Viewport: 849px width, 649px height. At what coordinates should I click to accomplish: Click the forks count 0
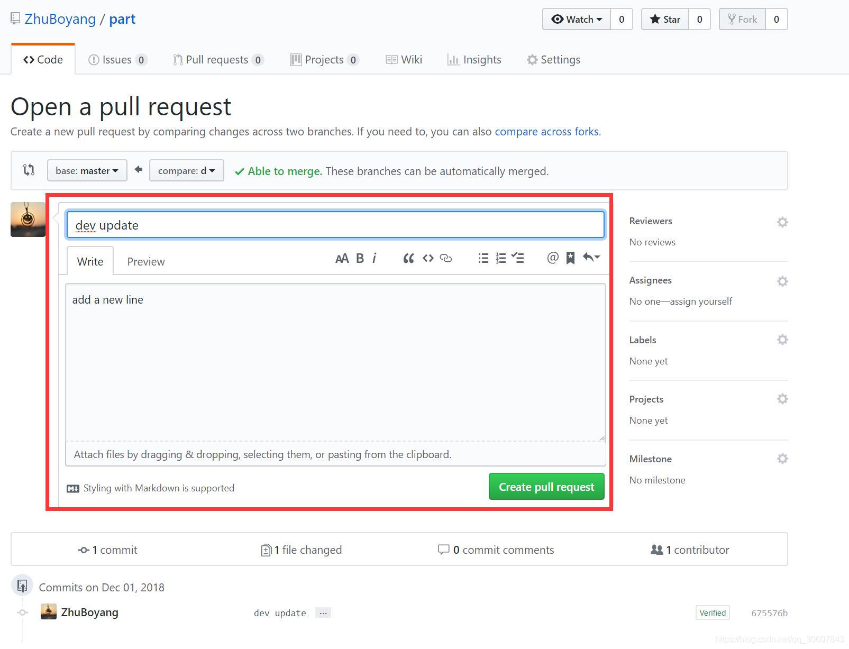click(x=776, y=19)
